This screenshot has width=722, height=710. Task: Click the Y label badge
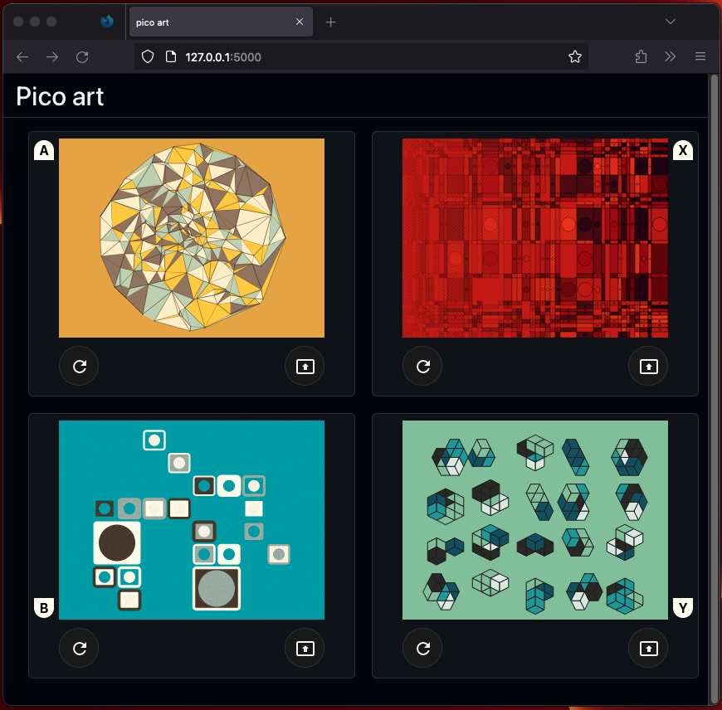683,608
